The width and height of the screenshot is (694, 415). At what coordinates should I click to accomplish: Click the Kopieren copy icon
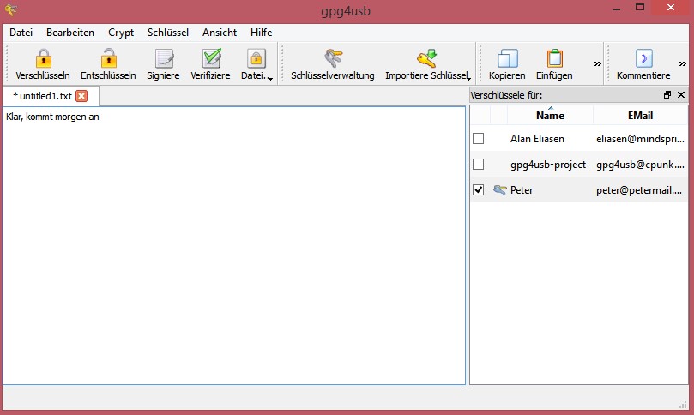507,58
